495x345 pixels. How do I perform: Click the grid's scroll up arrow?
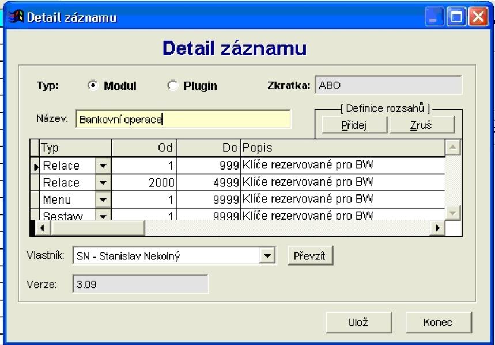453,147
